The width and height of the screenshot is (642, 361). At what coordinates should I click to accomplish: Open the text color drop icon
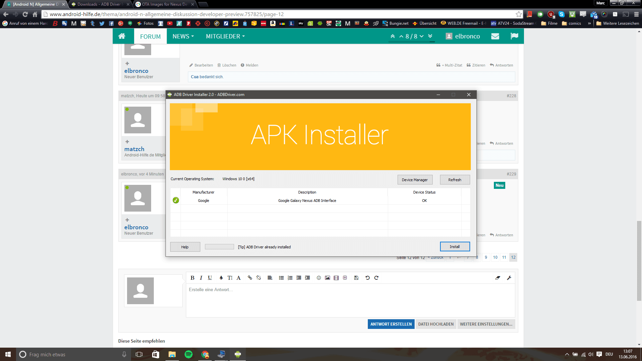(x=221, y=278)
